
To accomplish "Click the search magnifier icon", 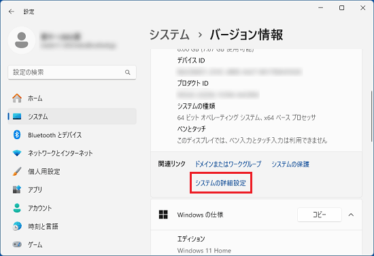I will coord(128,72).
